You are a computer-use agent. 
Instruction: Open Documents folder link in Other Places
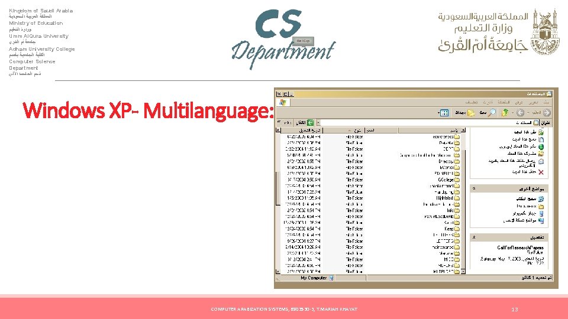point(530,206)
